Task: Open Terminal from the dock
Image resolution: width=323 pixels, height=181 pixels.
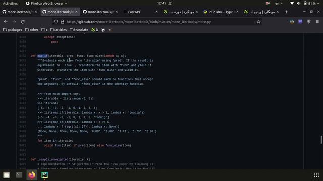Action: point(19,175)
